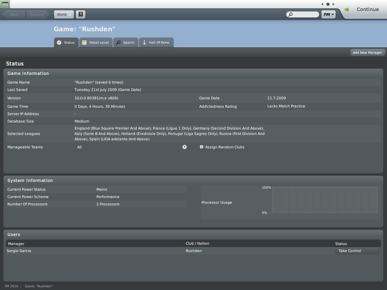Click the right arrow beside top dot
The width and height of the screenshot is (387, 290).
pyautogui.click(x=333, y=4)
